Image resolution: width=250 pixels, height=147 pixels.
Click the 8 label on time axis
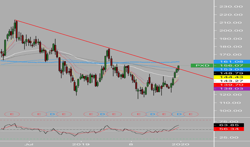coord(131,144)
